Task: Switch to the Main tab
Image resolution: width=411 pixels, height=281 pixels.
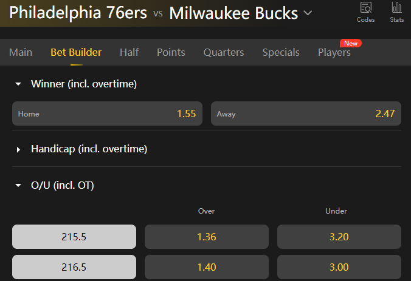Action: 21,52
